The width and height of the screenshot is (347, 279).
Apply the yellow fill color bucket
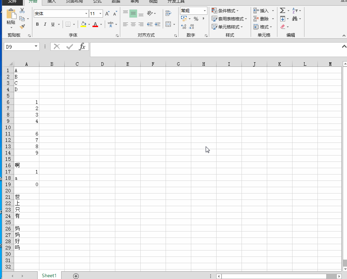(x=83, y=24)
